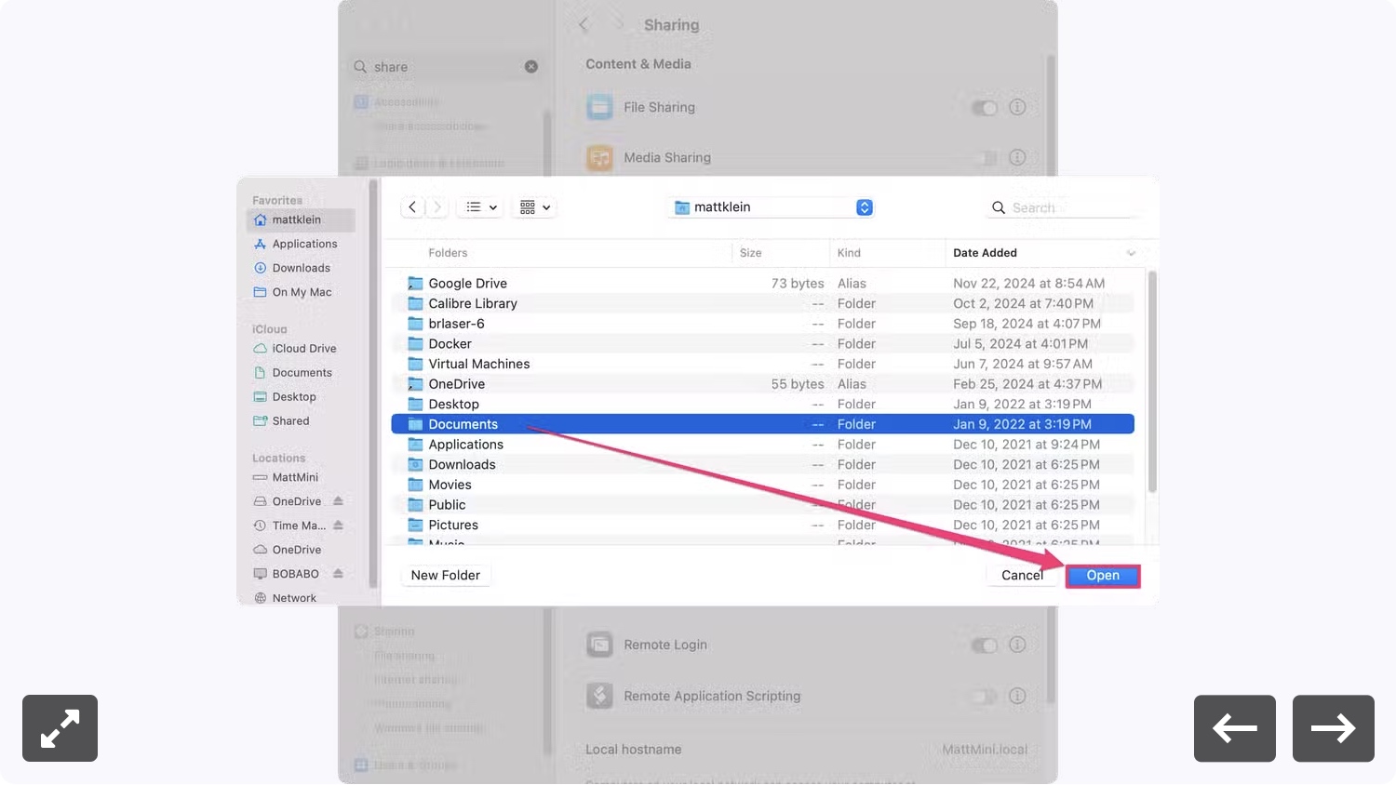Open Remote Login info button
This screenshot has width=1396, height=785.
[1018, 645]
